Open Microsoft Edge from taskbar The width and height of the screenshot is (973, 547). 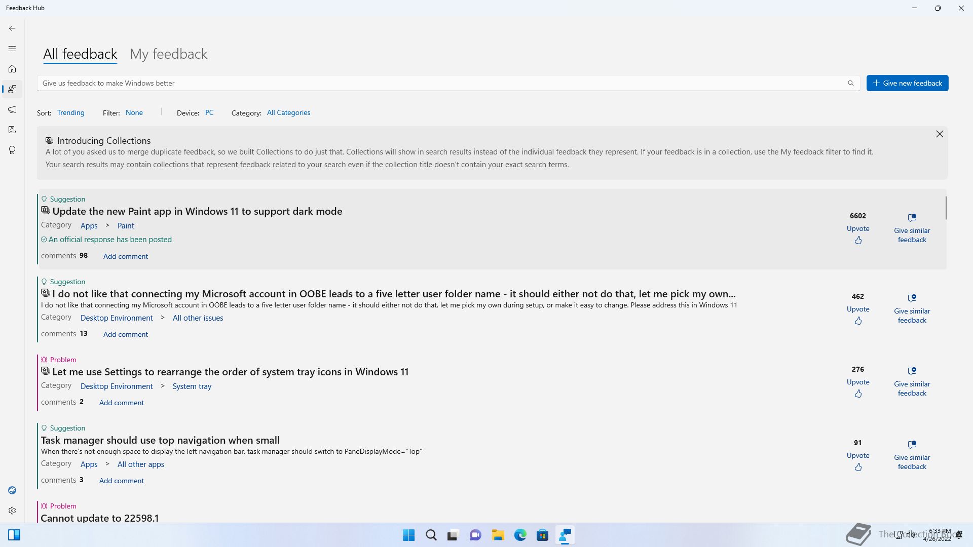click(x=520, y=535)
